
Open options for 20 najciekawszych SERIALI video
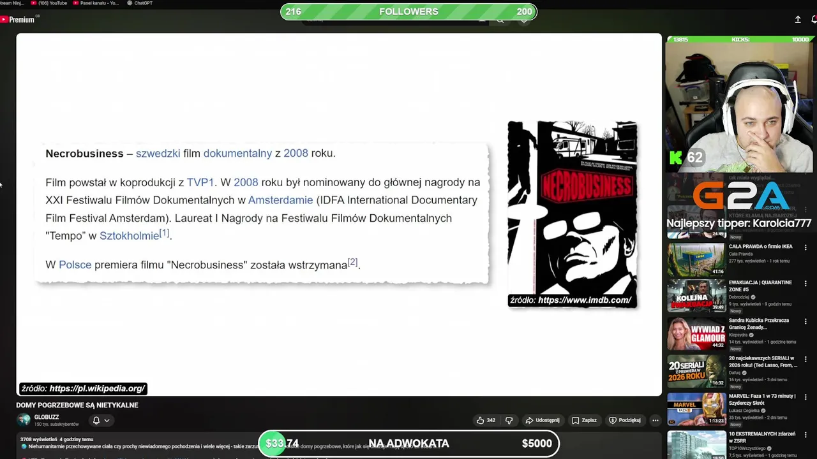tap(806, 360)
